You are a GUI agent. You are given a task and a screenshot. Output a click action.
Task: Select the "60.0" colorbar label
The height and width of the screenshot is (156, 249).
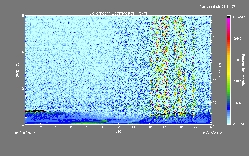[238, 103]
